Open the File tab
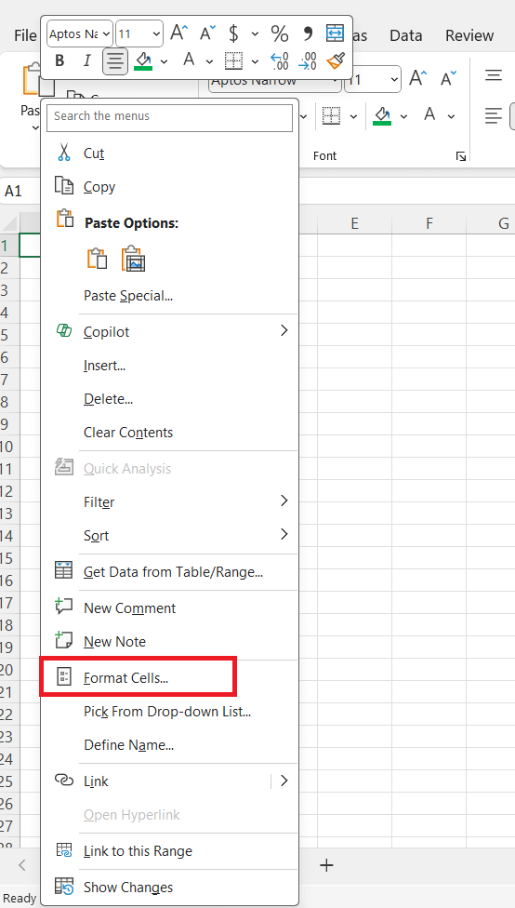The width and height of the screenshot is (515, 908). (25, 35)
